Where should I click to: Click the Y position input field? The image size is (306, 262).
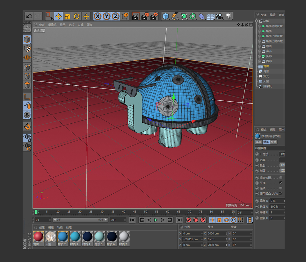click(193, 239)
